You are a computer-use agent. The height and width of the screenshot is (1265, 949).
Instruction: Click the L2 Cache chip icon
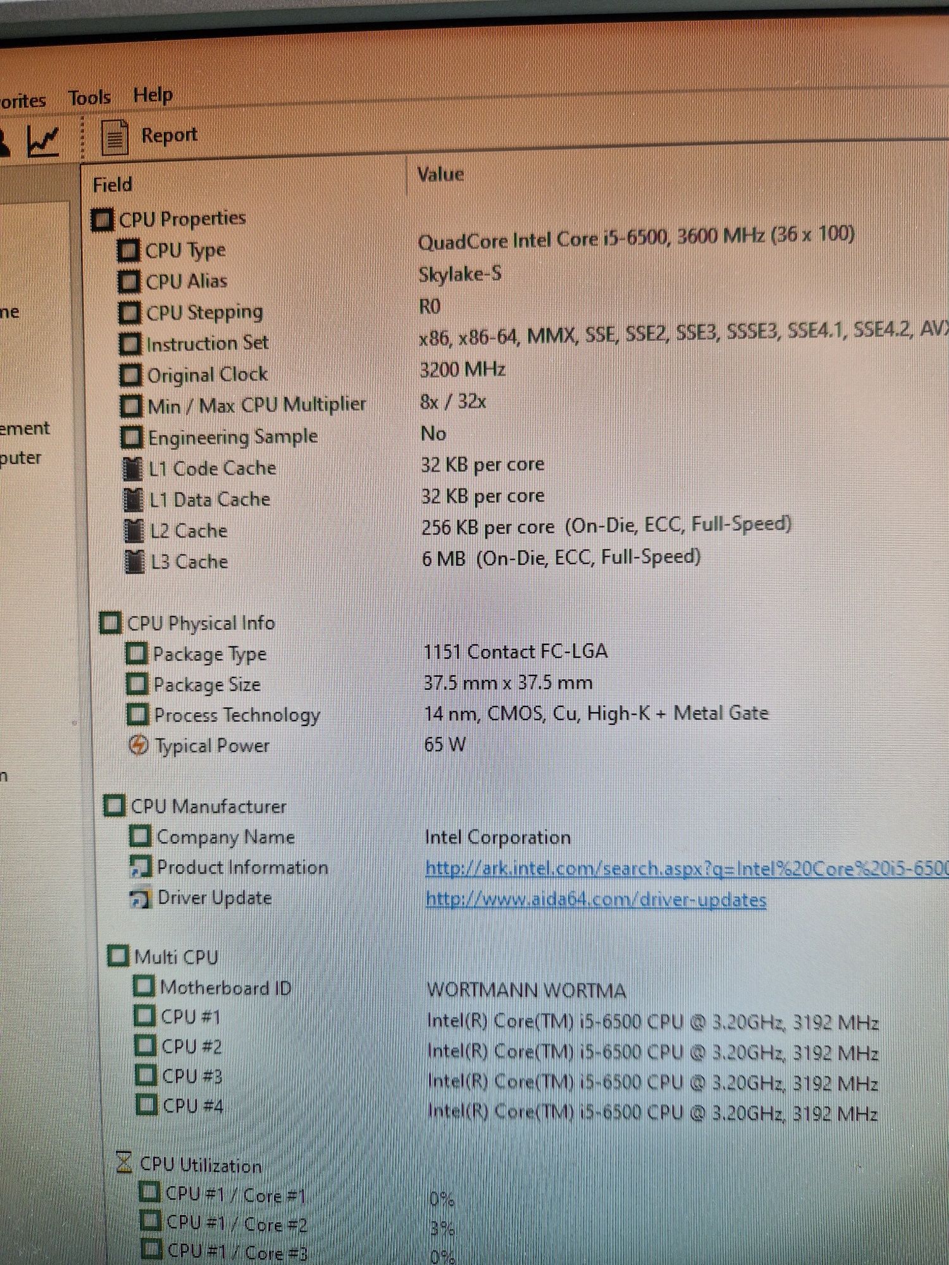[134, 531]
